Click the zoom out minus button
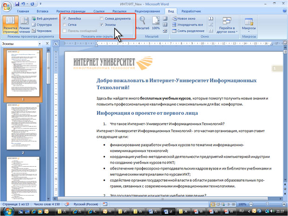 coord(251,204)
